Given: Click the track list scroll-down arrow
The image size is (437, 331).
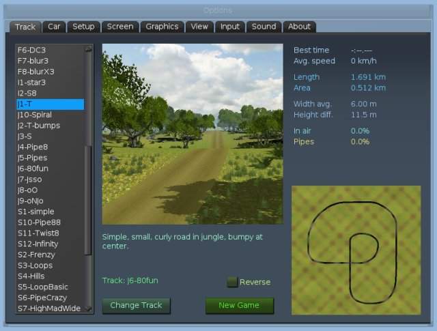Looking at the screenshot, I should point(88,308).
